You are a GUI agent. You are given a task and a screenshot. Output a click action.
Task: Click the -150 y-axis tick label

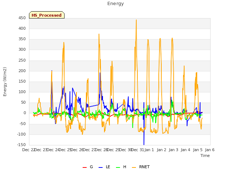(21, 145)
